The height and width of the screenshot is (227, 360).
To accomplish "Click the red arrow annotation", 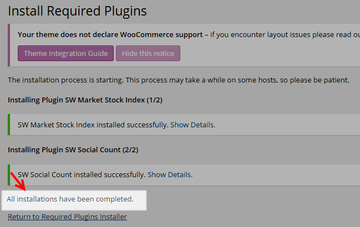I will 18,182.
